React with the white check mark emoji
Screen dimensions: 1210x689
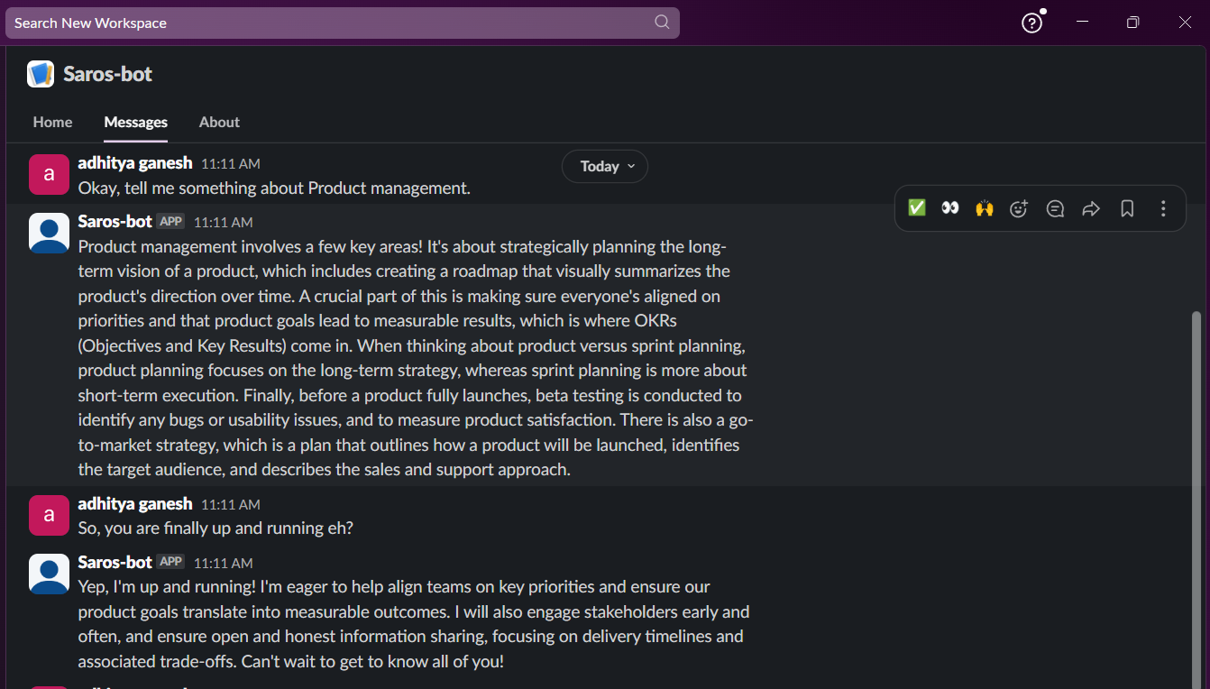coord(917,208)
